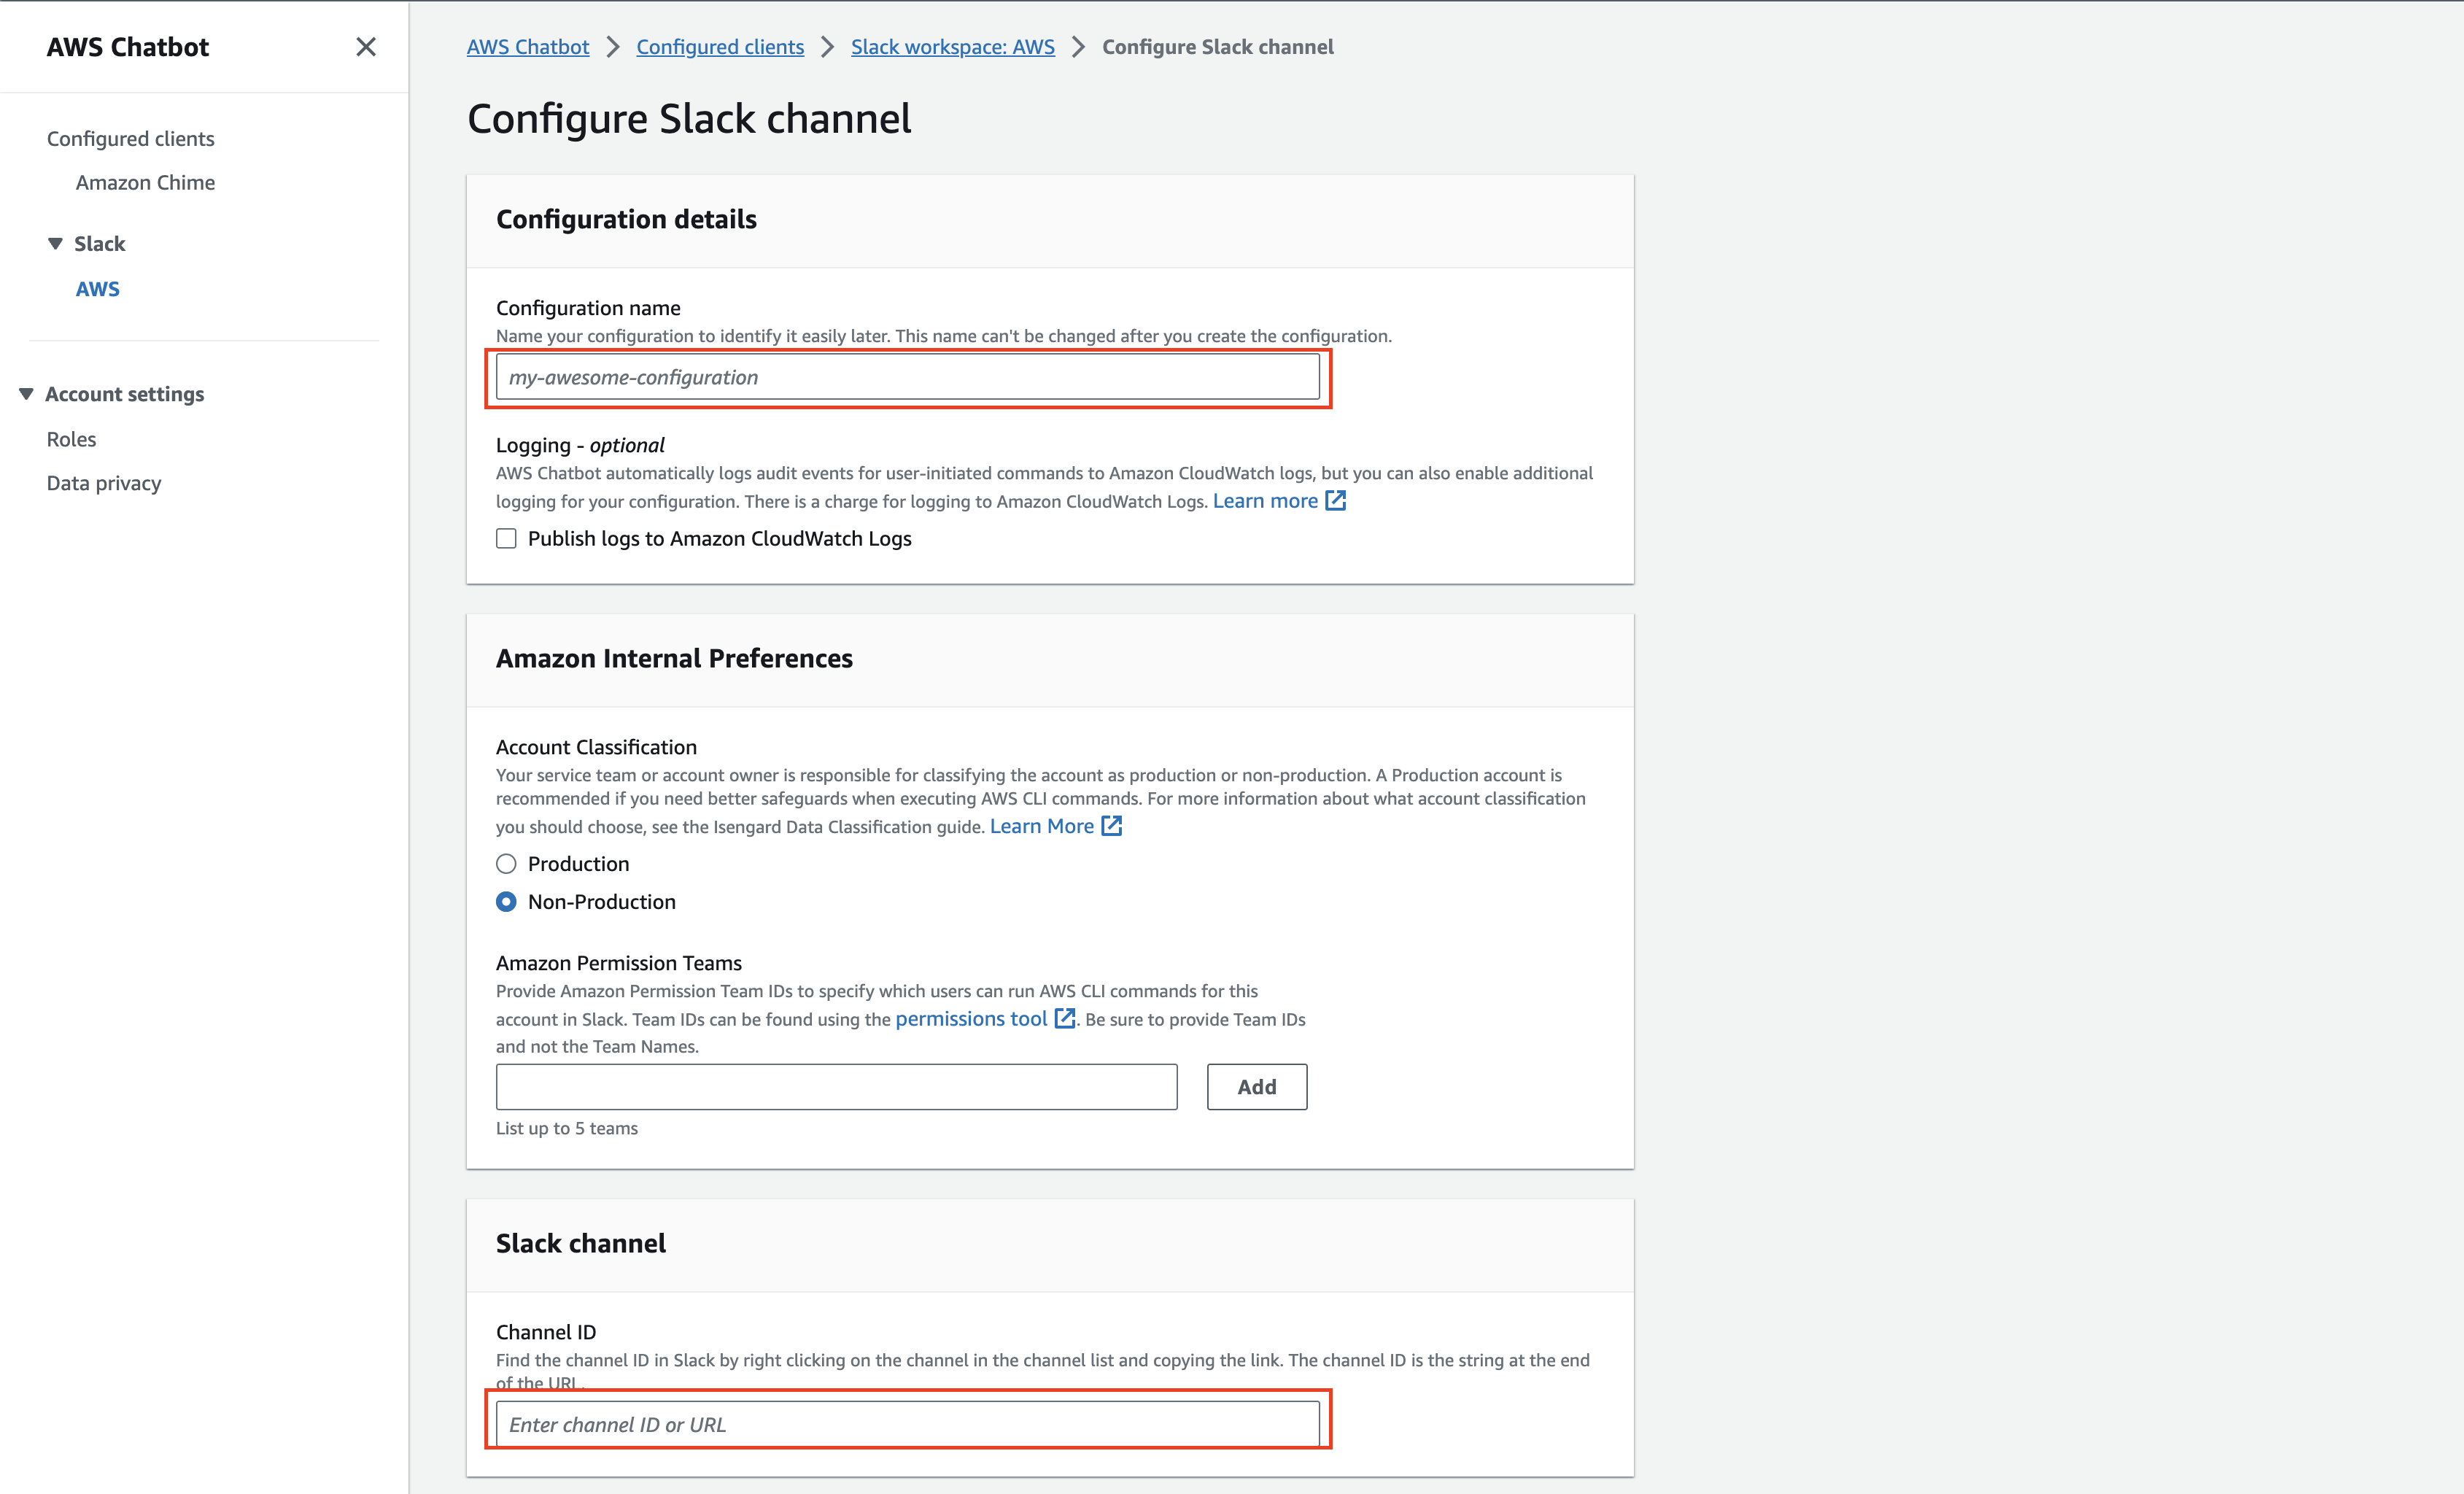The width and height of the screenshot is (2464, 1494).
Task: Click the Channel ID input field
Action: [x=907, y=1424]
